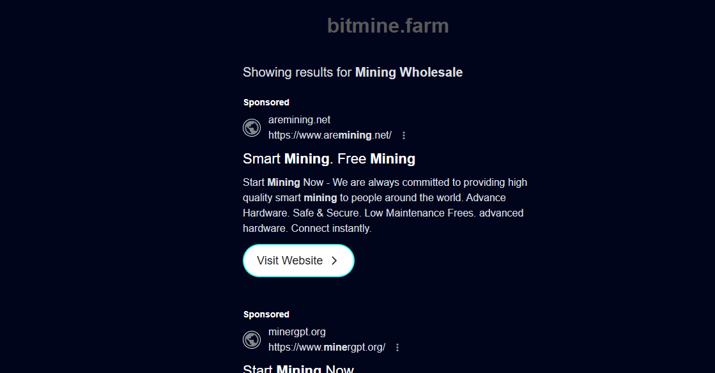
Task: Select the minergpt.org site name
Action: point(297,331)
